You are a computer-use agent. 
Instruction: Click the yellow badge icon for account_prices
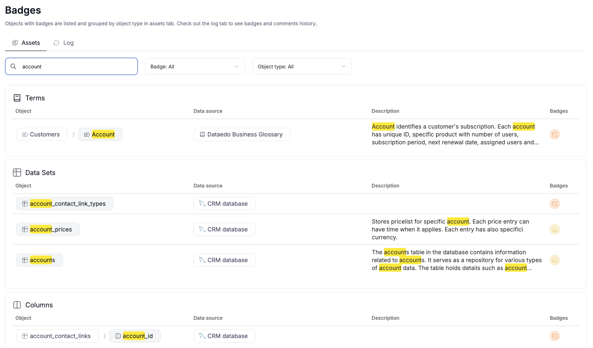[554, 229]
